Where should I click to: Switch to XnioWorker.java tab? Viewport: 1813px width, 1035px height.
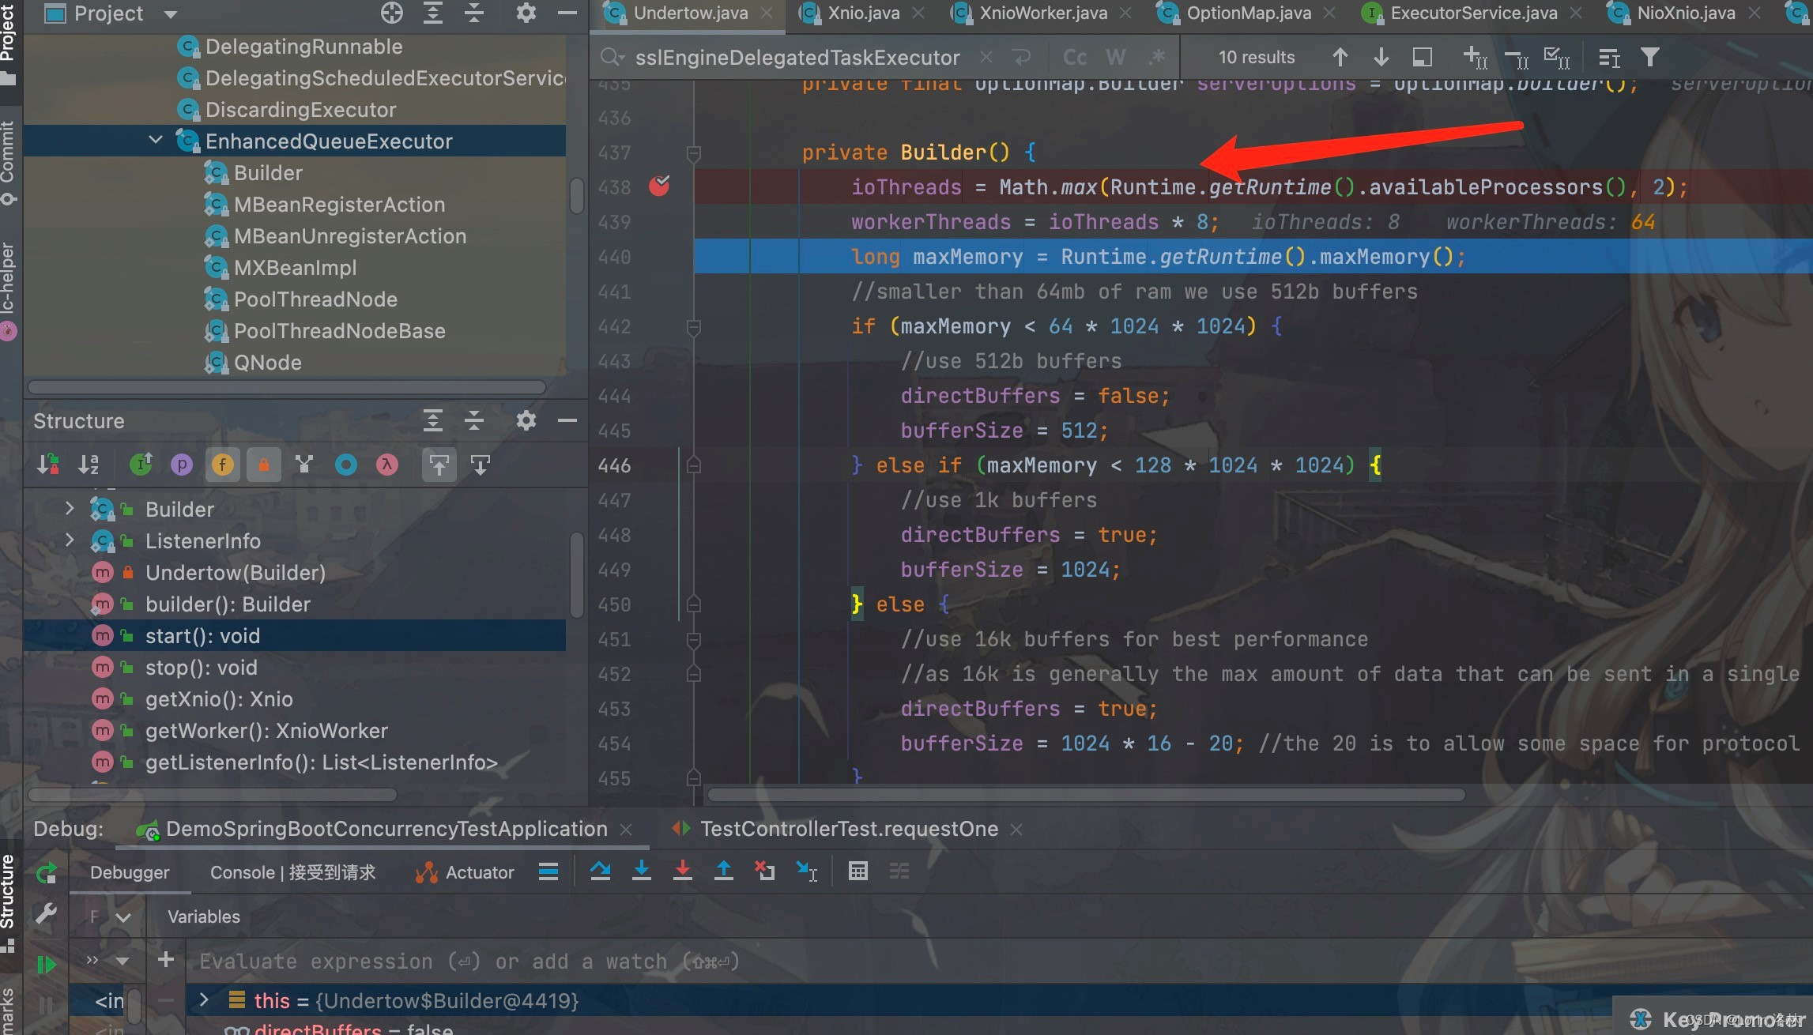coord(1042,13)
